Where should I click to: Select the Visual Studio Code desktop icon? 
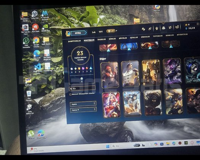[x=38, y=69]
